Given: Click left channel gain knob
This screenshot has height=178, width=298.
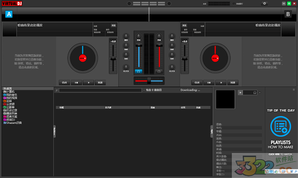Looking at the screenshot, I should point(138,36).
